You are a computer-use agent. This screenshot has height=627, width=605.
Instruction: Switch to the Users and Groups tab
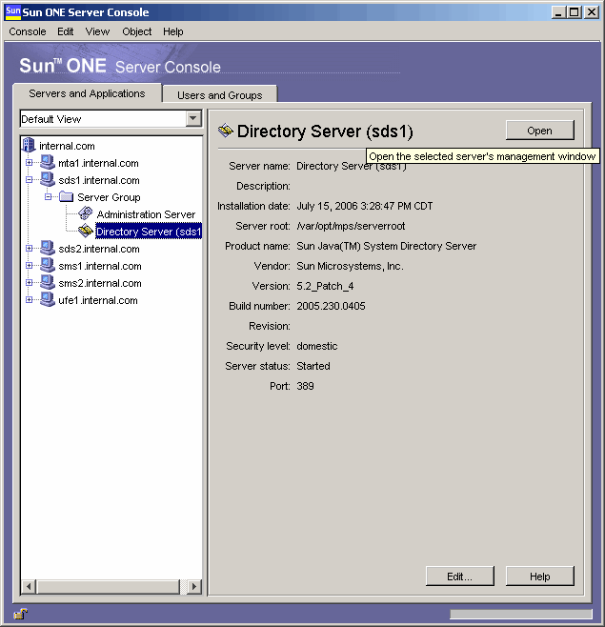point(219,95)
